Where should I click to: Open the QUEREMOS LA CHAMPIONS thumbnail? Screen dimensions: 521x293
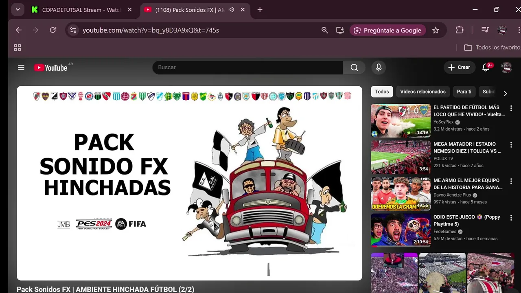click(401, 194)
